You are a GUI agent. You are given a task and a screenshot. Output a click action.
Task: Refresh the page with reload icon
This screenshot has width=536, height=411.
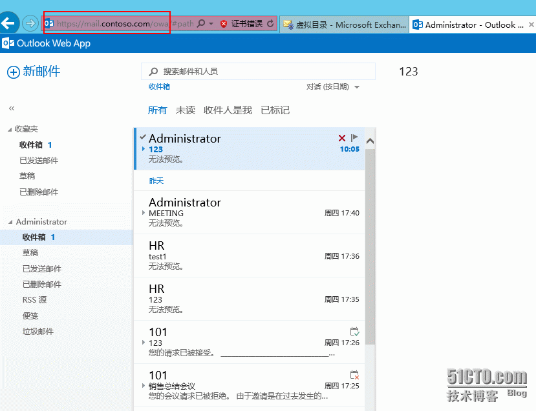pyautogui.click(x=270, y=23)
